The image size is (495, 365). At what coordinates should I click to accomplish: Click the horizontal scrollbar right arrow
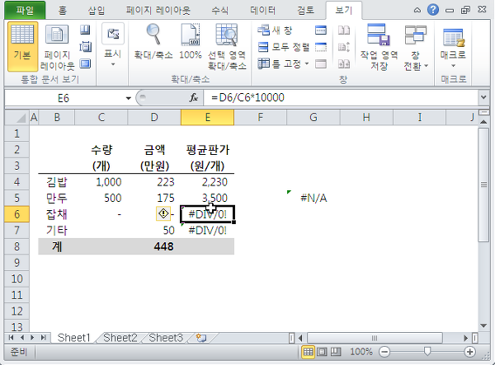(x=465, y=338)
